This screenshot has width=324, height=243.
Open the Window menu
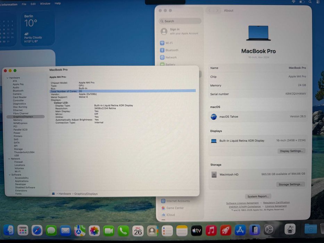(x=45, y=3)
